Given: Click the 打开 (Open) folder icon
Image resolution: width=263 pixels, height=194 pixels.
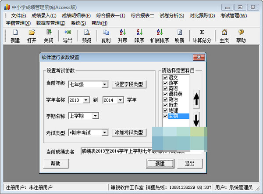Looking at the screenshot, I should tap(32, 33).
